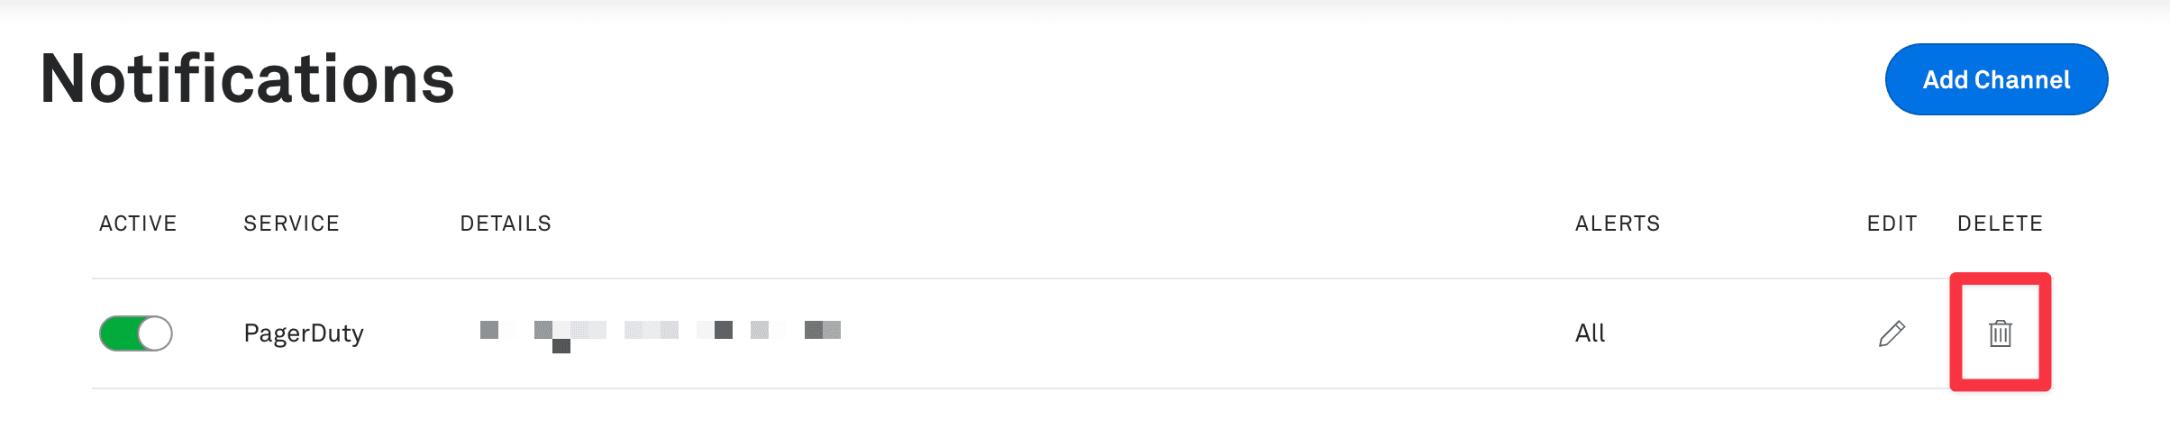Click the Notifications page heading
The image size is (2170, 438).
[248, 79]
